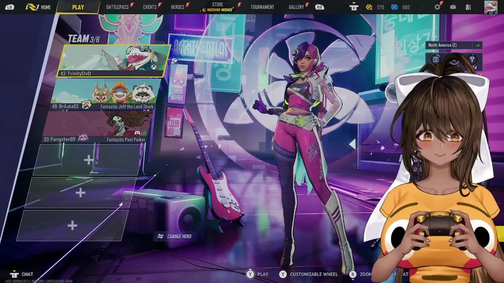
Task: Click the Y icon beside CUSTOMIZABLE WHEEL
Action: click(x=283, y=274)
